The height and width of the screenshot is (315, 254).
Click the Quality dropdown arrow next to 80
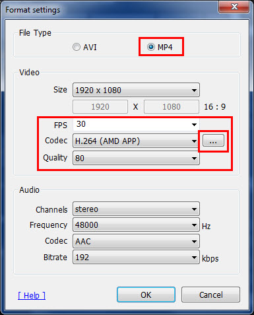coord(194,158)
